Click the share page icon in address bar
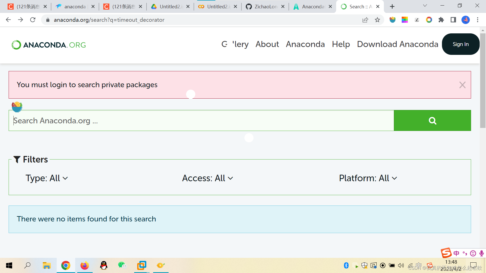Image resolution: width=486 pixels, height=273 pixels. [x=365, y=20]
